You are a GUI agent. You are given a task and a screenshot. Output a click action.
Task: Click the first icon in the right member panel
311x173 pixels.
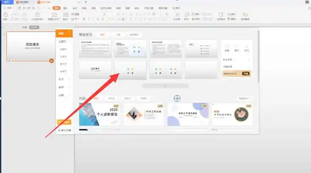pos(227,48)
